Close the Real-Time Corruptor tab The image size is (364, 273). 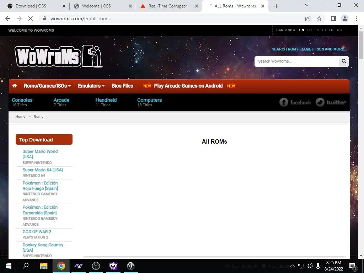tap(196, 6)
